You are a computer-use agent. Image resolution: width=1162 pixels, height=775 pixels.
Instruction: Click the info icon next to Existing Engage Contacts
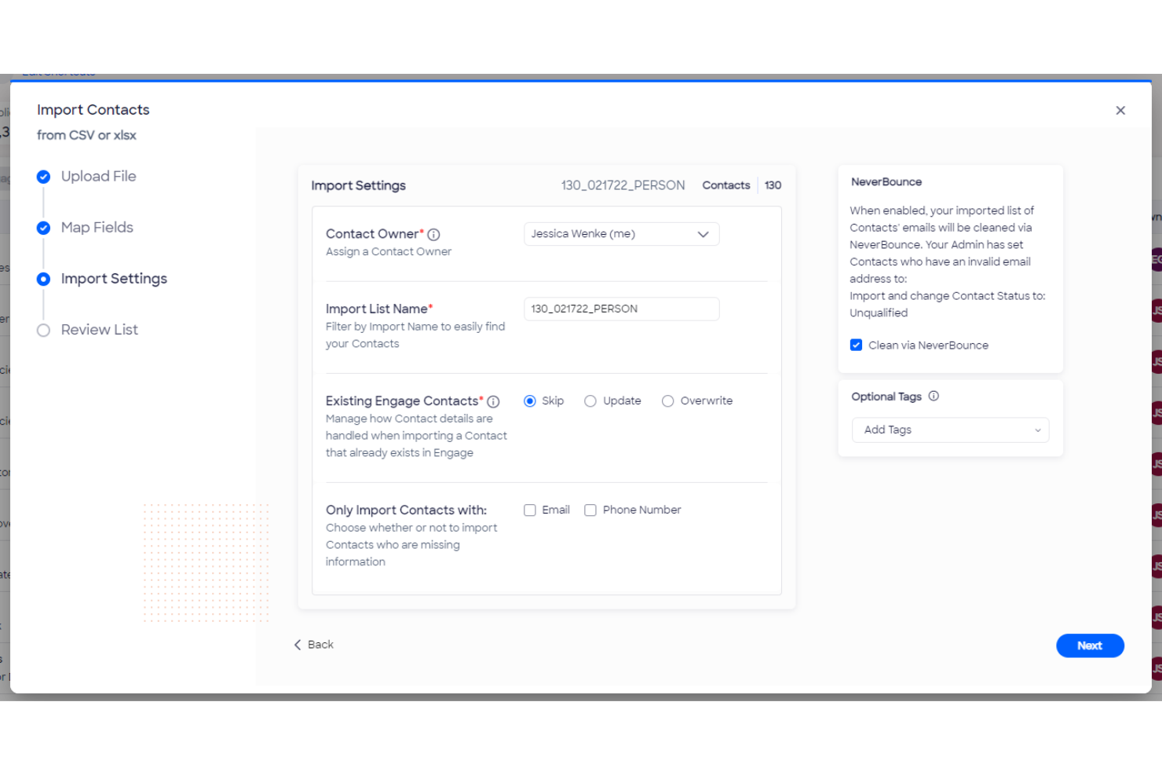(493, 402)
